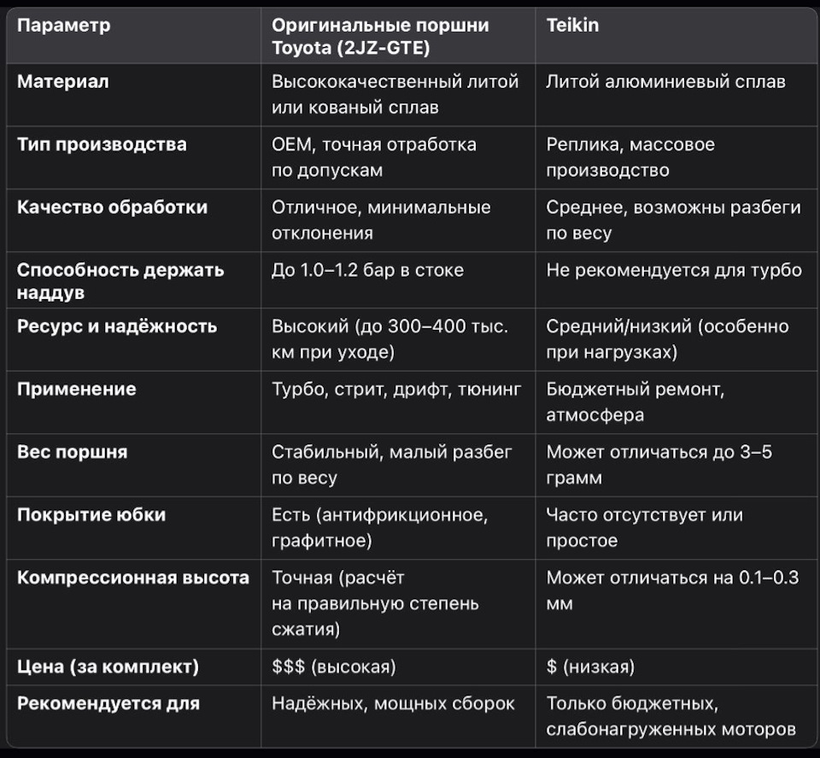Click the "Параметр" column header

pyautogui.click(x=64, y=26)
